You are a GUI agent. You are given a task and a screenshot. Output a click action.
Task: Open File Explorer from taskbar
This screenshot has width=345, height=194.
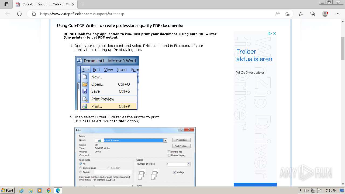click(x=30, y=190)
